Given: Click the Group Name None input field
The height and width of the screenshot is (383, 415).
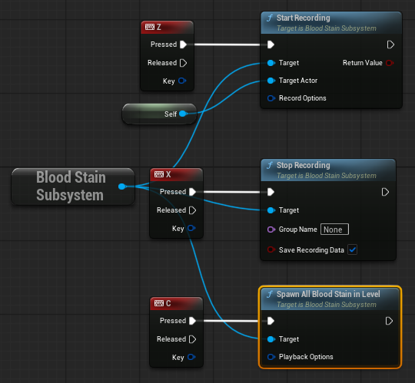Looking at the screenshot, I should [x=334, y=229].
